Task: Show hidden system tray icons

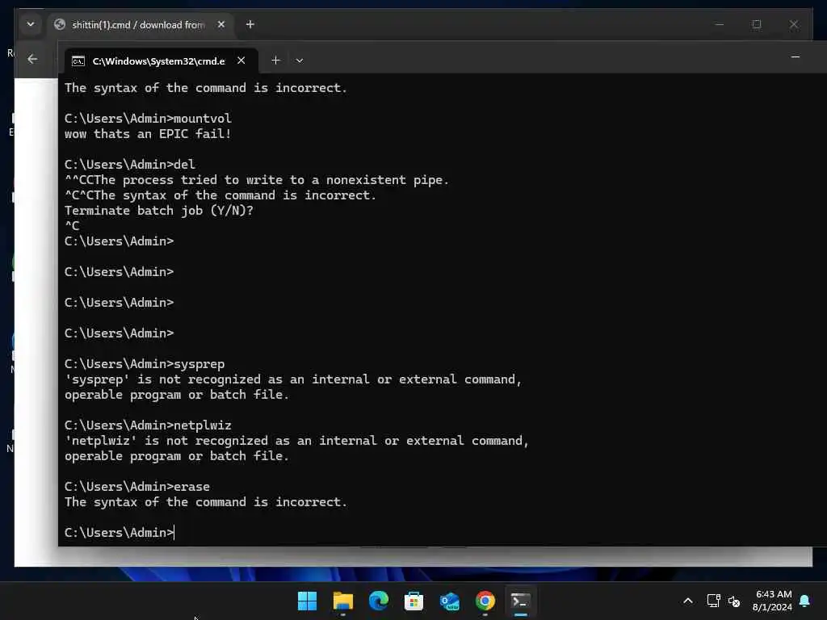Action: (688, 601)
